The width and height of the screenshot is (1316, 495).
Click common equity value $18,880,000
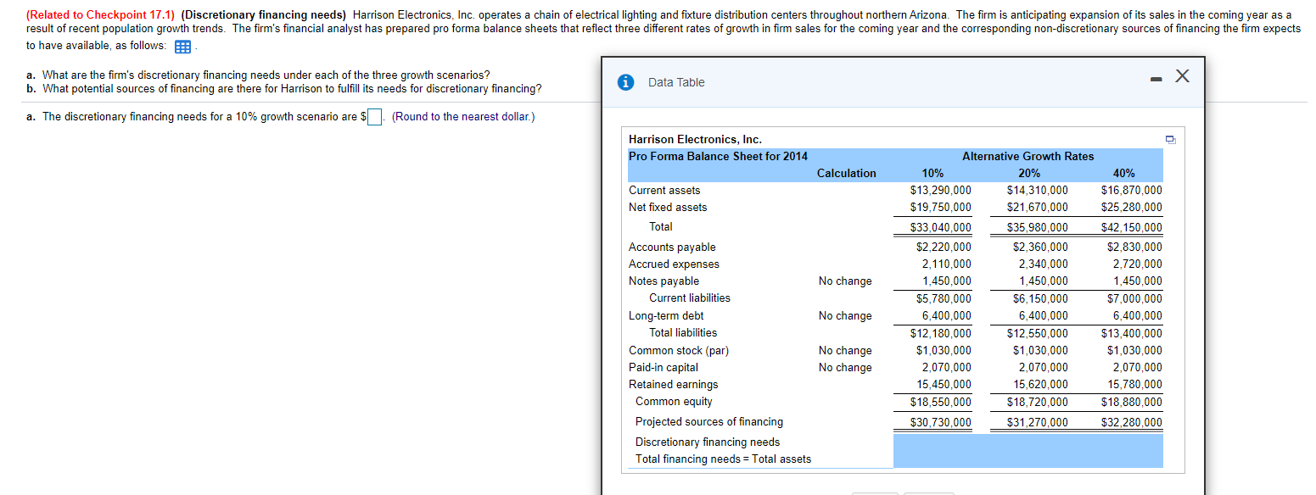[x=1132, y=402]
